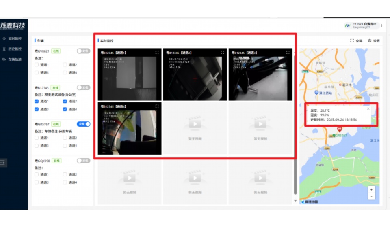Open the user account menu dots
This screenshot has height=227, width=390.
pos(381,25)
